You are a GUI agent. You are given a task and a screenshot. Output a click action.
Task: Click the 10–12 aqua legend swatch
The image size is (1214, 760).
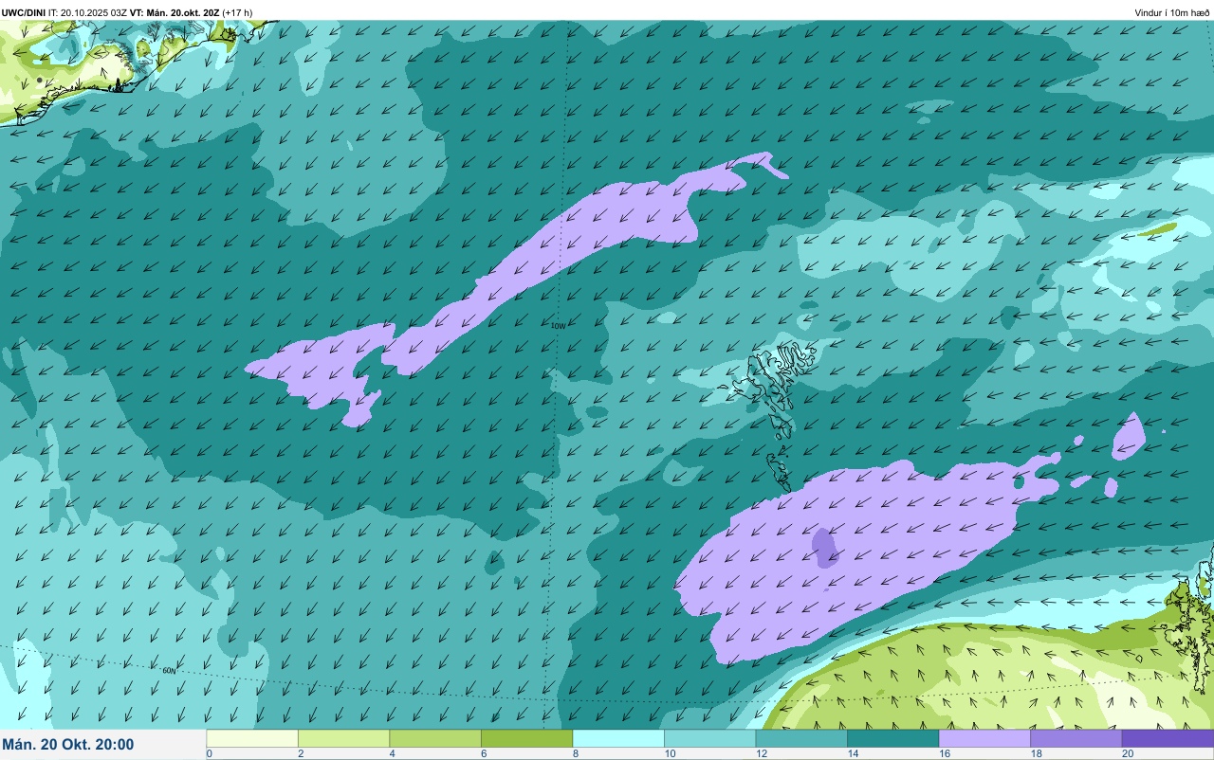pyautogui.click(x=709, y=738)
